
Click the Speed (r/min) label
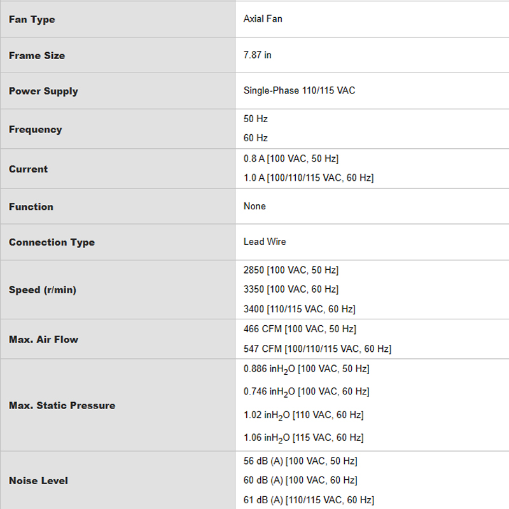pyautogui.click(x=43, y=290)
